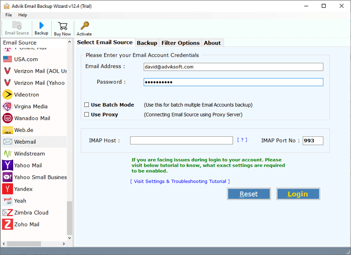Click the Backup play icon in toolbar

(41, 25)
